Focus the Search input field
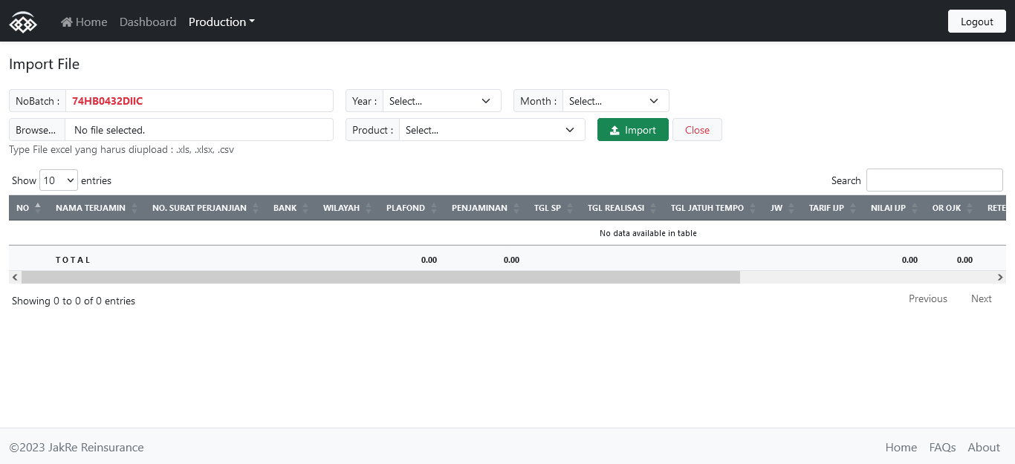The image size is (1015, 464). (934, 180)
